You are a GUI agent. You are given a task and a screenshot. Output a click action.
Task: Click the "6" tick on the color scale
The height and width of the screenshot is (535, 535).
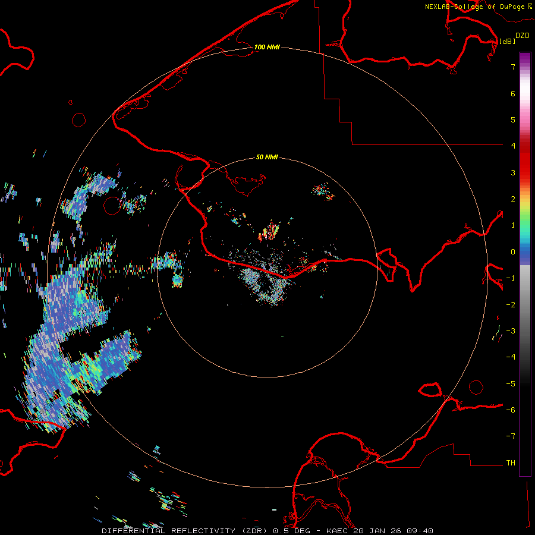(x=513, y=93)
